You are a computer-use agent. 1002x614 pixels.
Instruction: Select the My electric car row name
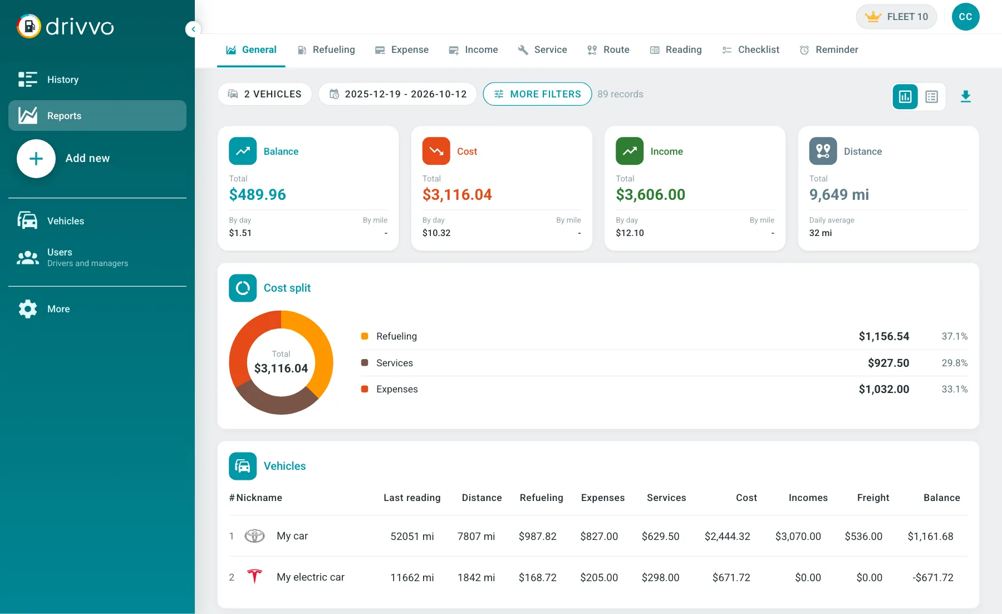pyautogui.click(x=311, y=577)
